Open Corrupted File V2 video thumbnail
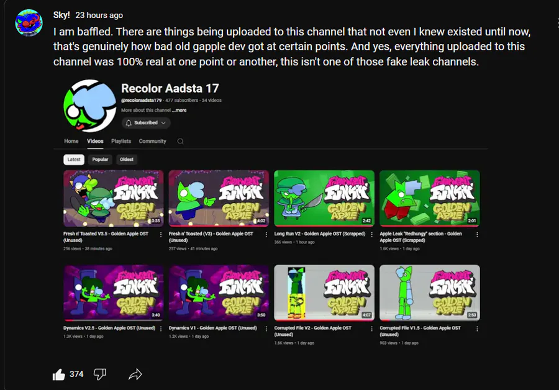The image size is (559, 390). (x=324, y=292)
